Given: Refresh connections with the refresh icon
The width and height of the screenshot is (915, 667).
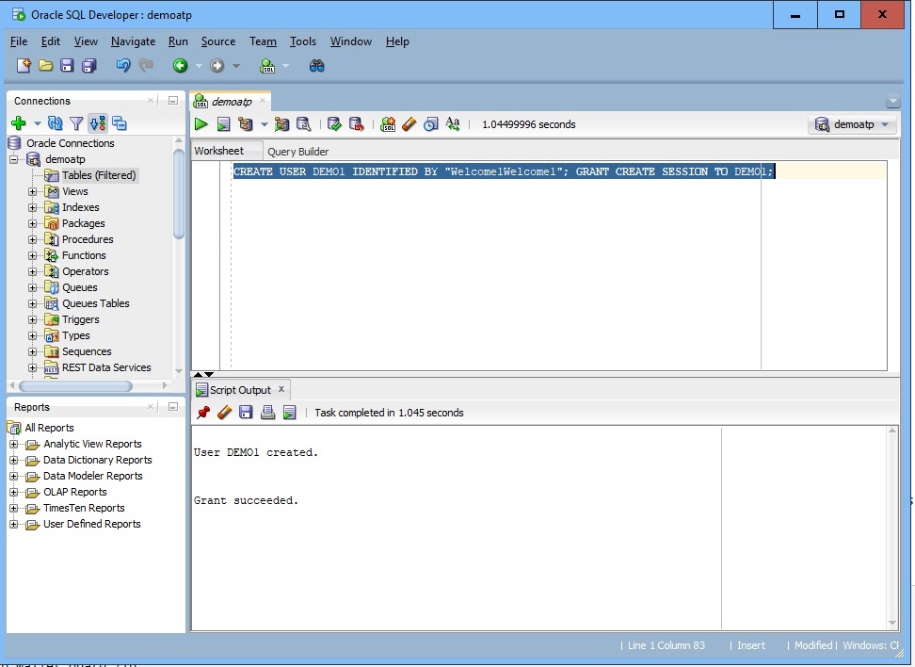Looking at the screenshot, I should [x=56, y=123].
